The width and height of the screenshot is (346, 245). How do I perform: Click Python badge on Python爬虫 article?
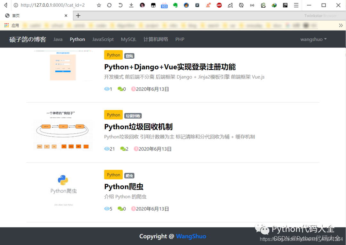tap(113, 175)
